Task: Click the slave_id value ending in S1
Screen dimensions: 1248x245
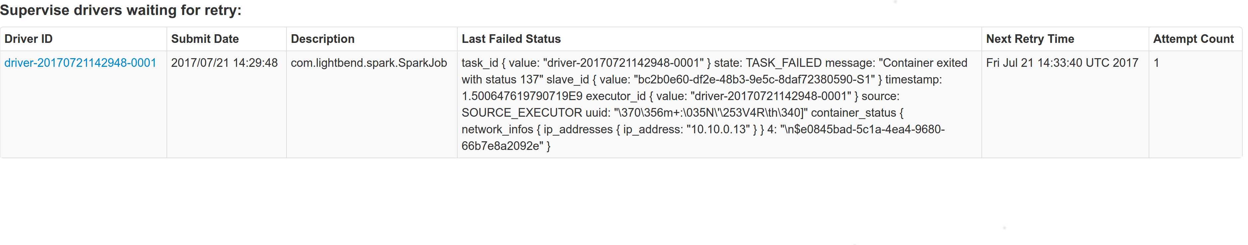Action: (754, 79)
